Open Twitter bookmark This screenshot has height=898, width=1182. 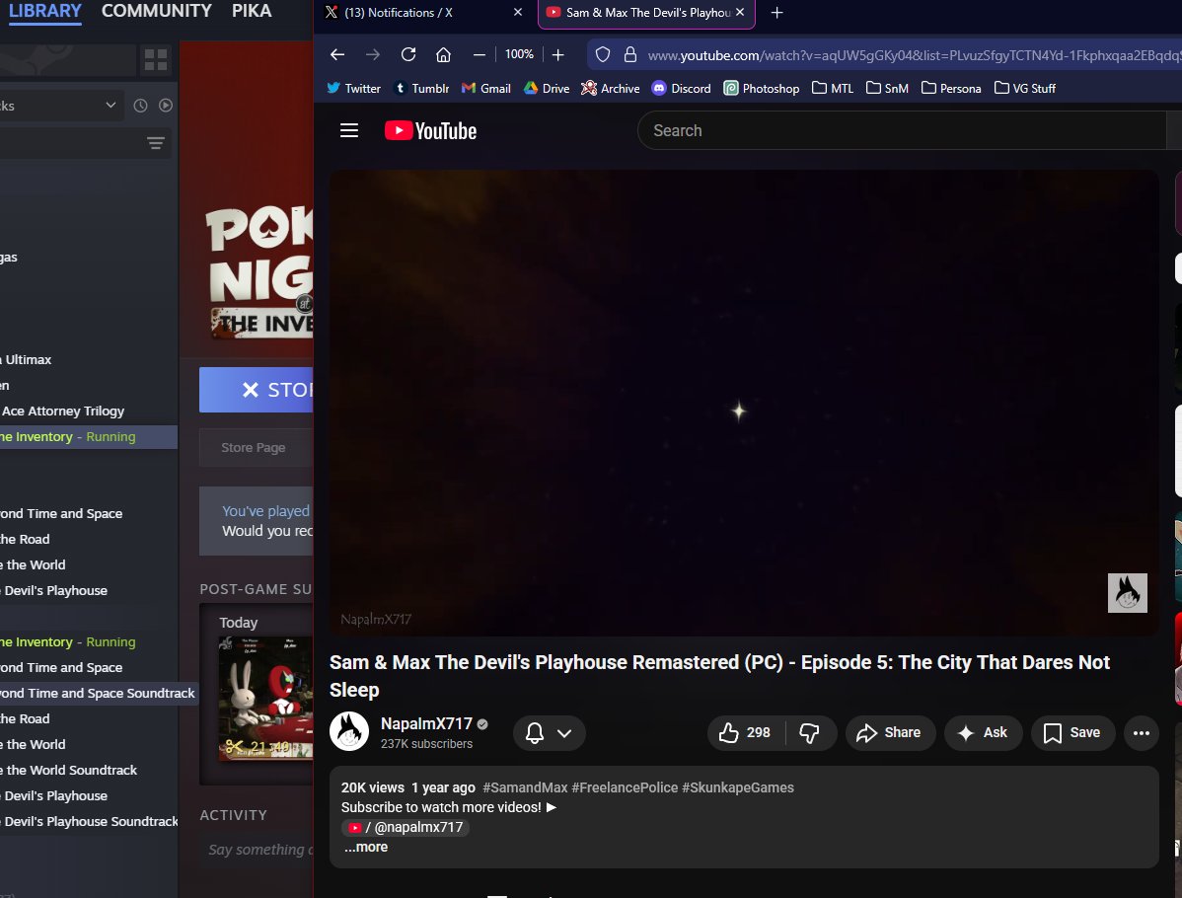click(x=353, y=88)
